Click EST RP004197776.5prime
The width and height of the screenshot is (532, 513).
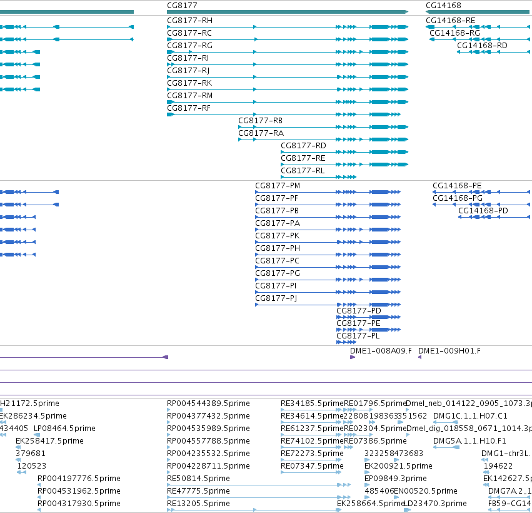pyautogui.click(x=79, y=479)
